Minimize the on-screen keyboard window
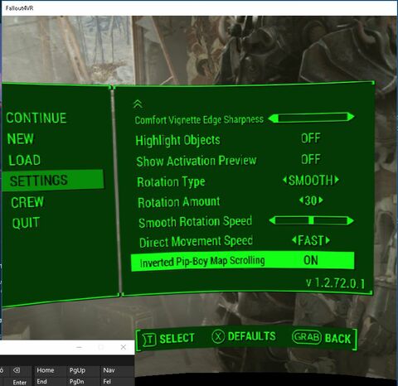Screen dimensions: 398x386 point(79,347)
